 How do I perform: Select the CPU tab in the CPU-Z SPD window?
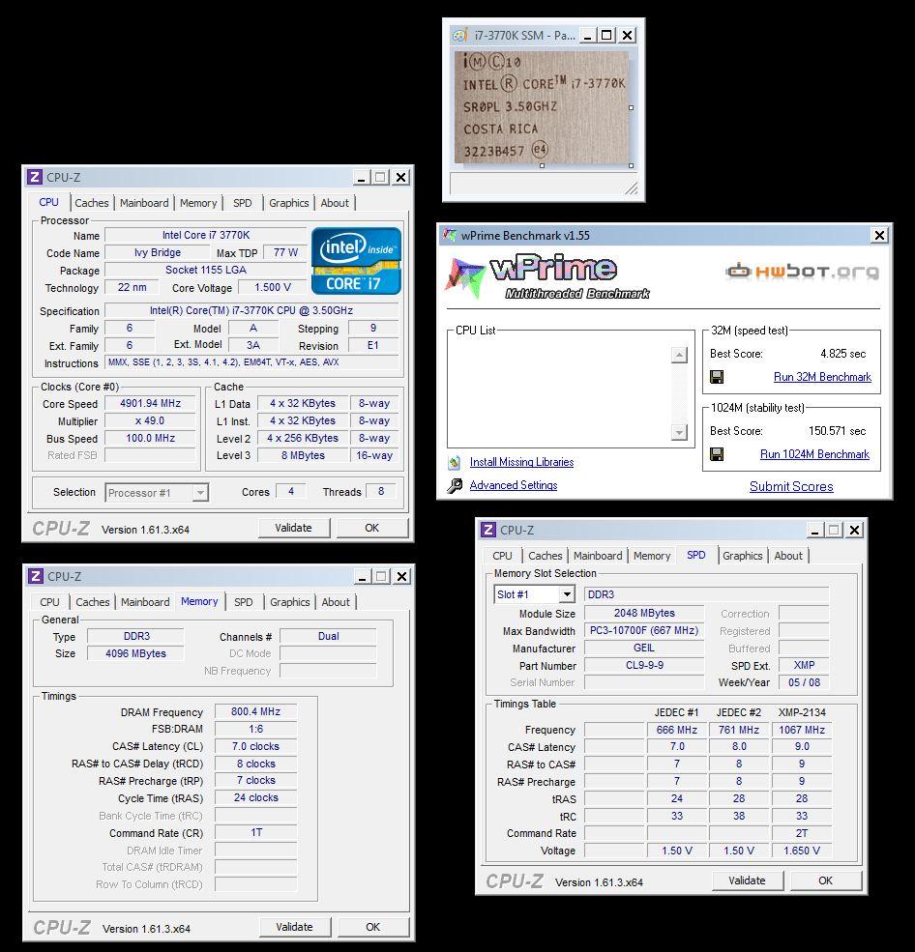502,556
